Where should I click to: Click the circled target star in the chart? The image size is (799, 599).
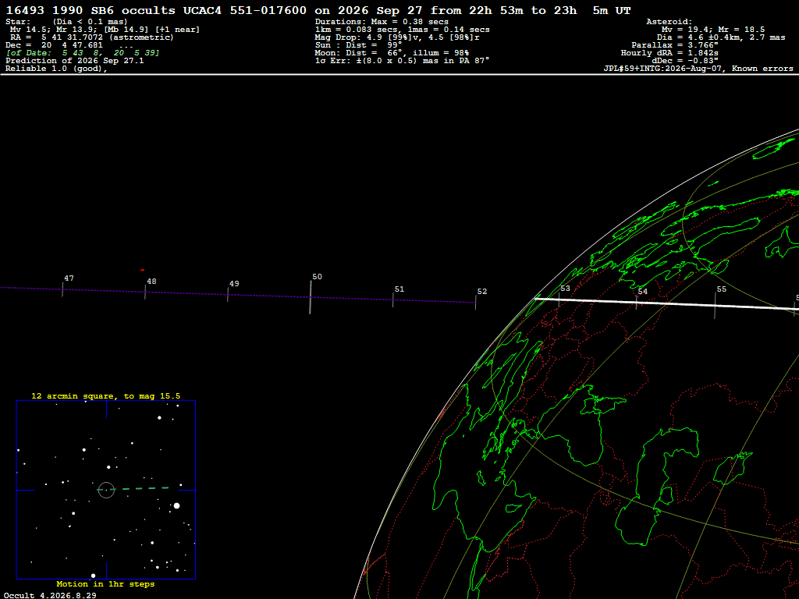[x=106, y=490]
